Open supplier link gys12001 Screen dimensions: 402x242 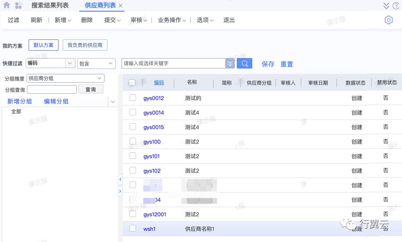[155, 214]
